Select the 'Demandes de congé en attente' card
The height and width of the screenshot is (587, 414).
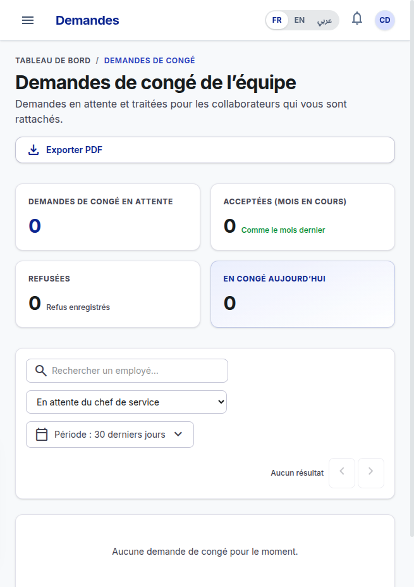click(x=107, y=217)
